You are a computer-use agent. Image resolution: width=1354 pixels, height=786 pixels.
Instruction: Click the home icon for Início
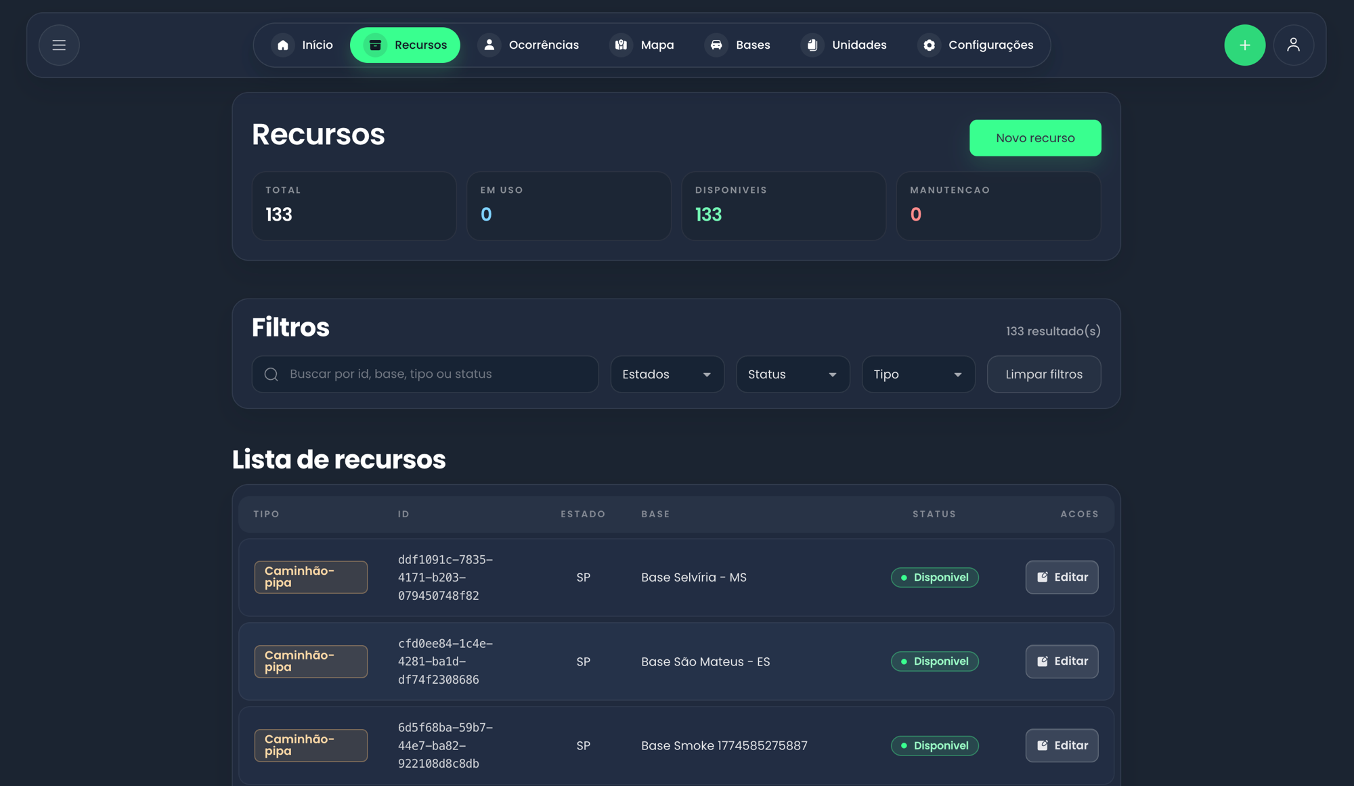coord(283,45)
